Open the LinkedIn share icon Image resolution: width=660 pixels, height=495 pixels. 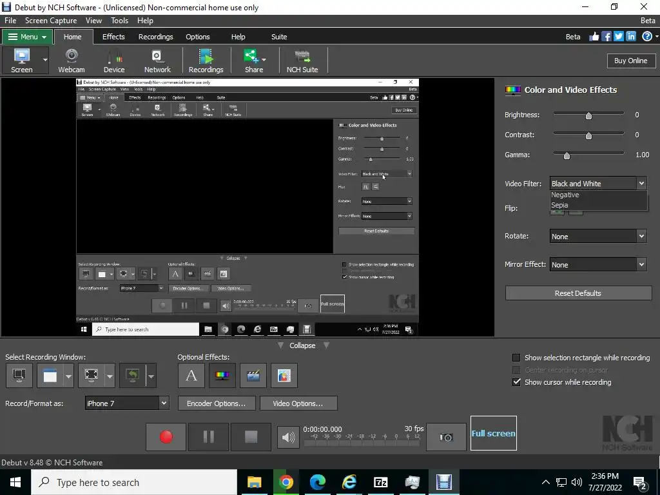coord(630,37)
